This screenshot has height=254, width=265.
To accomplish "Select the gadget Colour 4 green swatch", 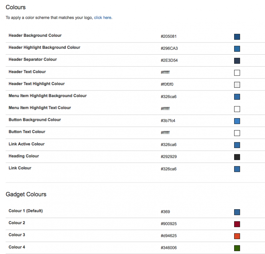I will [237, 248].
